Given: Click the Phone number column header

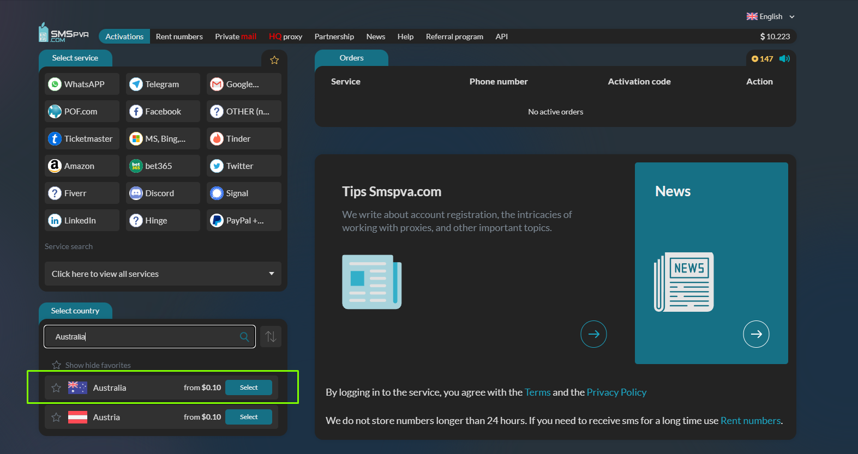Looking at the screenshot, I should 499,82.
